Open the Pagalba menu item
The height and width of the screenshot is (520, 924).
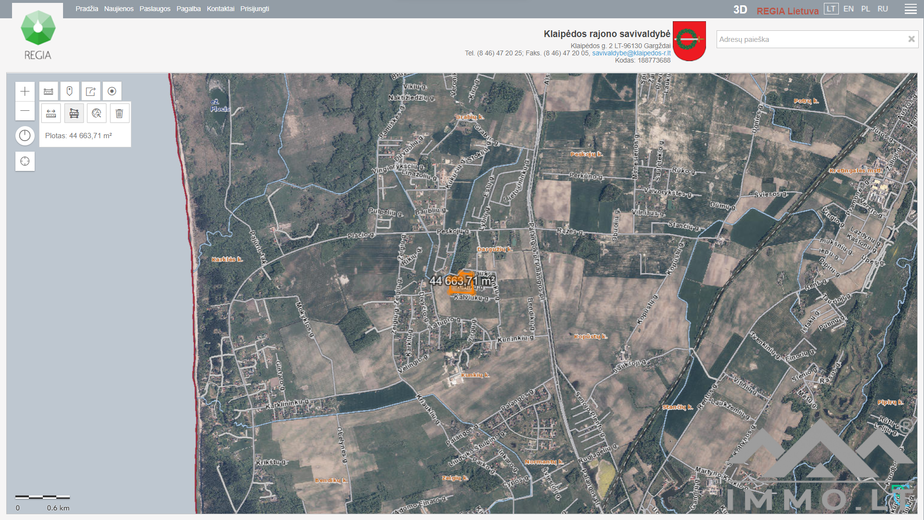pyautogui.click(x=189, y=9)
